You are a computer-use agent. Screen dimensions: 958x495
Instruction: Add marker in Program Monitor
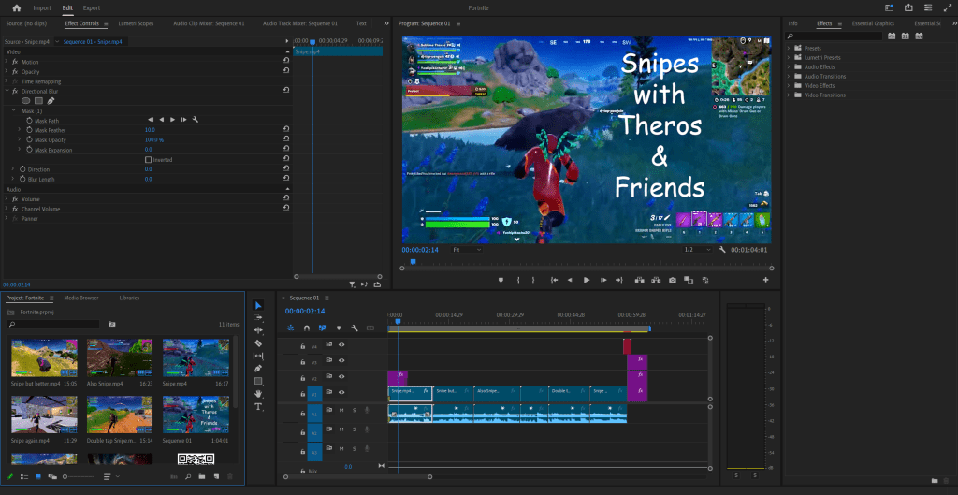coord(501,280)
